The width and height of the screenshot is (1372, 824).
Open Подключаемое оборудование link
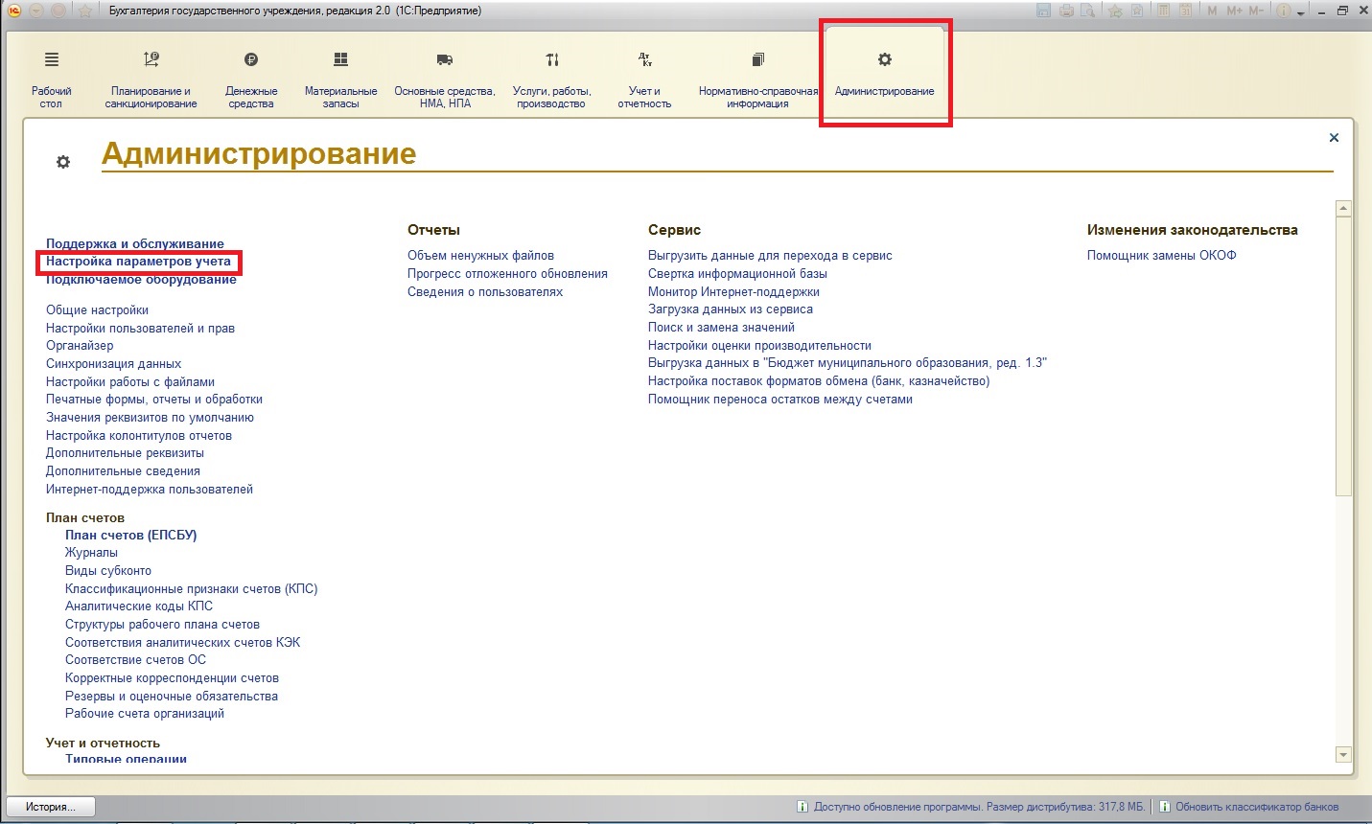[141, 279]
